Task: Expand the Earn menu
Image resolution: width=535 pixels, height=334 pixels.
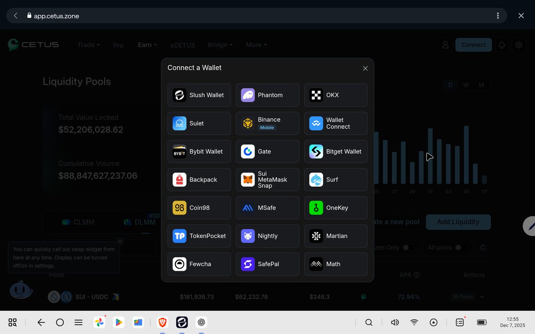Action: coord(147,45)
